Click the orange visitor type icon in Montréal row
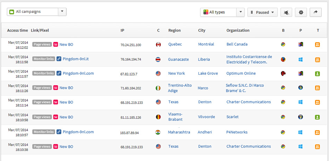Screen dimensions: 329x161 click(317, 45)
